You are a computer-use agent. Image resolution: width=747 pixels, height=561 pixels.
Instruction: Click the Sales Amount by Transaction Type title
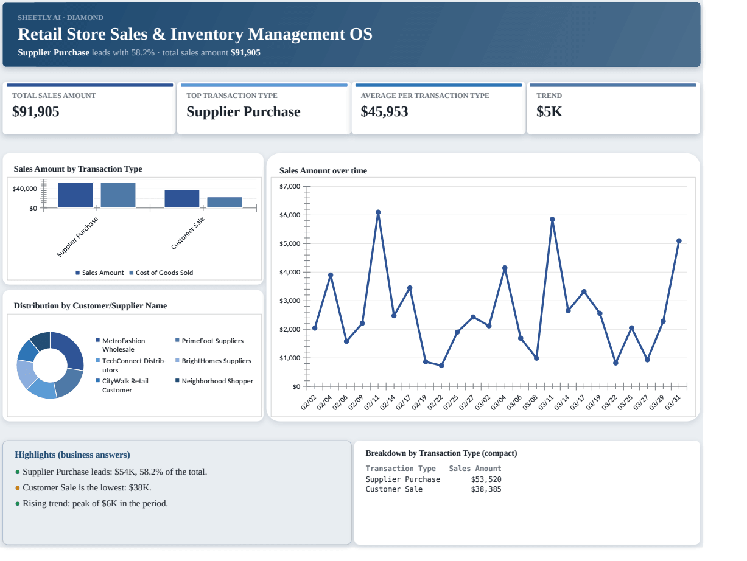pyautogui.click(x=78, y=169)
